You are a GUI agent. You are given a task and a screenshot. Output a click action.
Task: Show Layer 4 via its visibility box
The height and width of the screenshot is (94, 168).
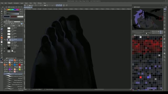(4, 34)
